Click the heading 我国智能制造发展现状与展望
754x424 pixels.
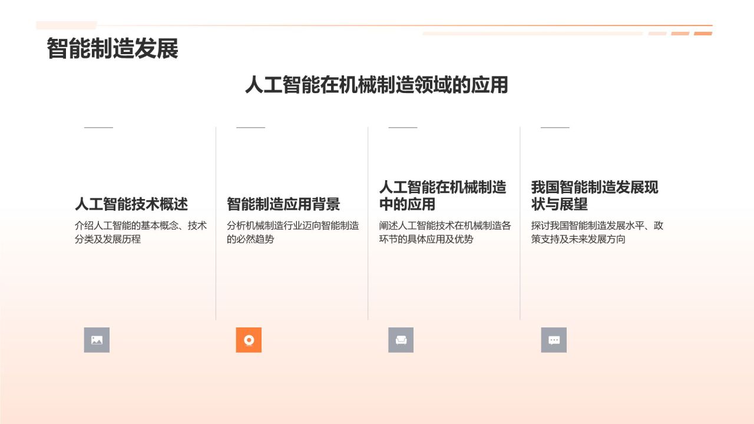595,196
